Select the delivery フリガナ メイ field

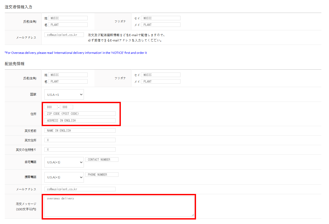coord(161,82)
